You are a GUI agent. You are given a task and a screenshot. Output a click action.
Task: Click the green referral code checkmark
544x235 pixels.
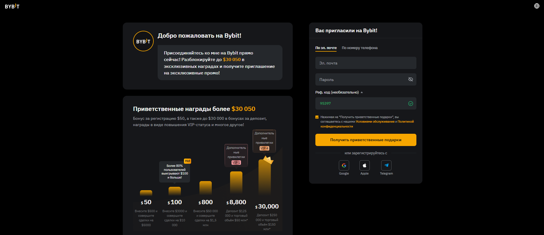(x=410, y=104)
